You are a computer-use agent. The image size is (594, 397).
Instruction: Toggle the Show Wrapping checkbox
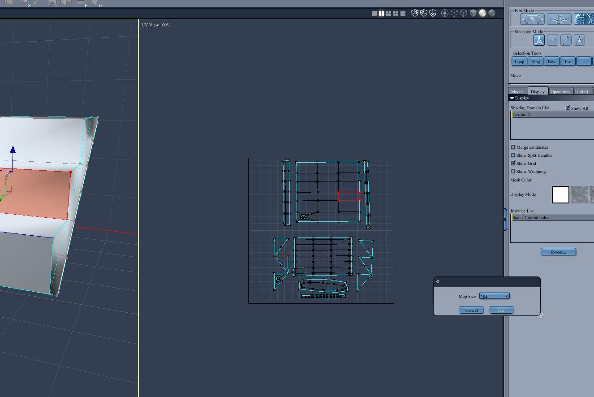point(513,171)
